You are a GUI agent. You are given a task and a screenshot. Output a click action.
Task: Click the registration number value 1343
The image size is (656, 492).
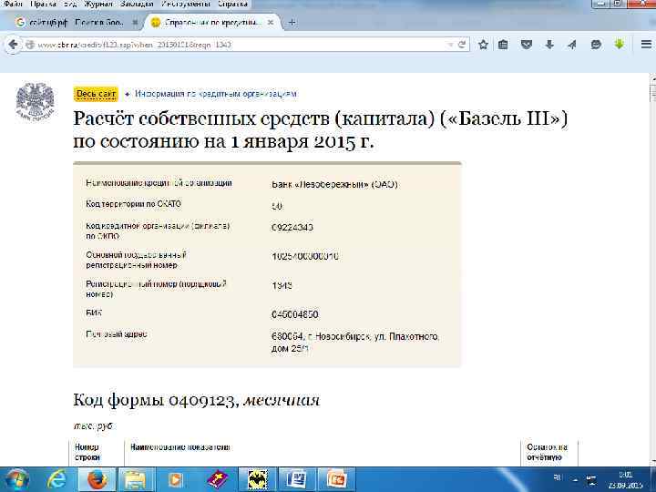click(x=282, y=286)
